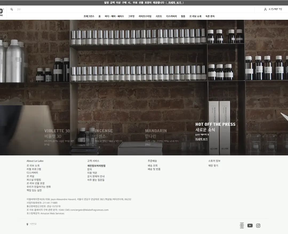Open the 그루밍 menu
Image resolution: width=288 pixels, height=234 pixels.
click(131, 16)
